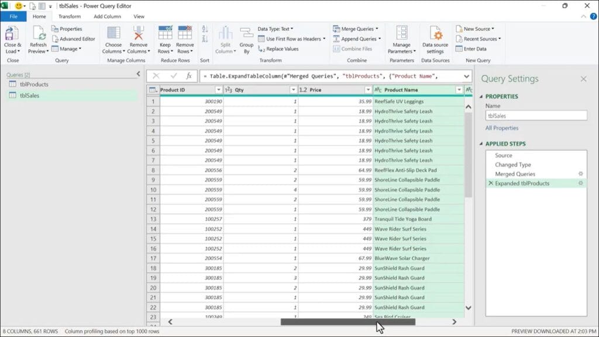Delete the Expanded tblProducts step
The image size is (599, 337).
click(x=490, y=183)
